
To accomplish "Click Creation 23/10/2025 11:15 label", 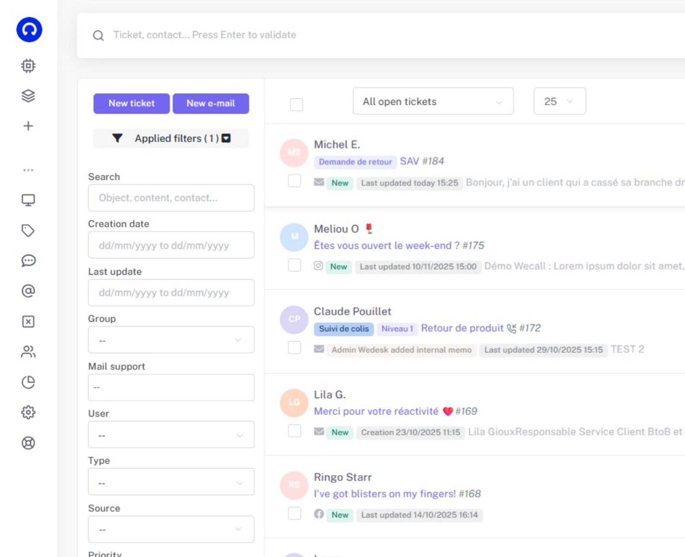I will click(x=410, y=432).
